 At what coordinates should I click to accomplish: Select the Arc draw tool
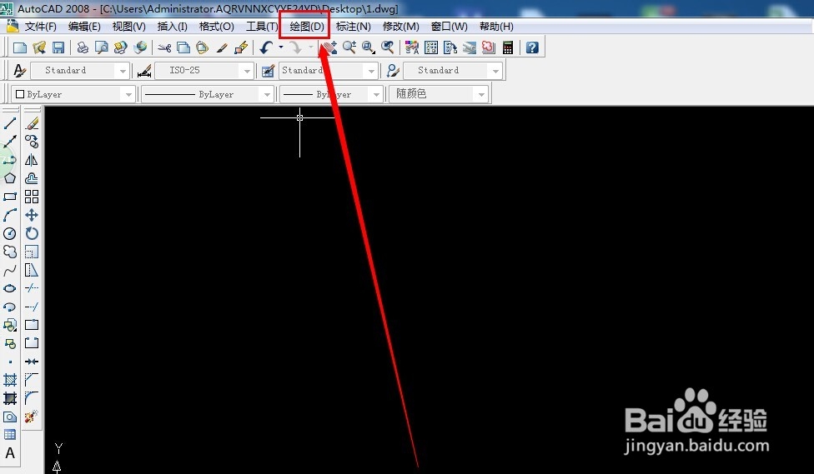(10, 215)
